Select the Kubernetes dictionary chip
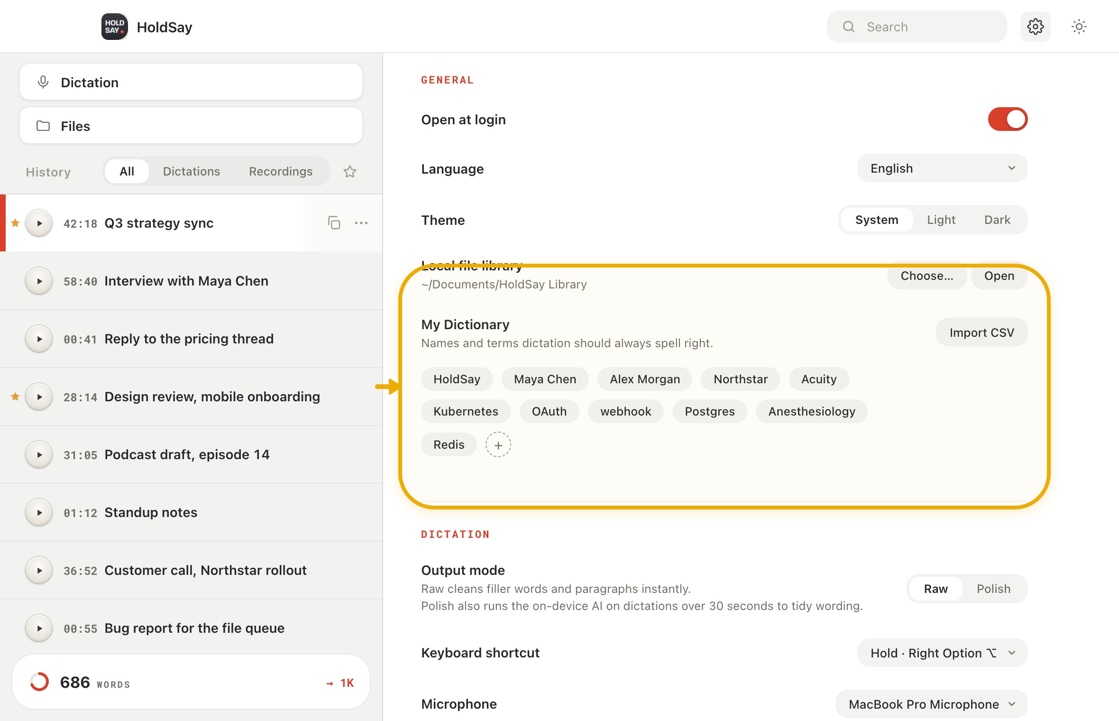The image size is (1119, 721). [x=466, y=411]
